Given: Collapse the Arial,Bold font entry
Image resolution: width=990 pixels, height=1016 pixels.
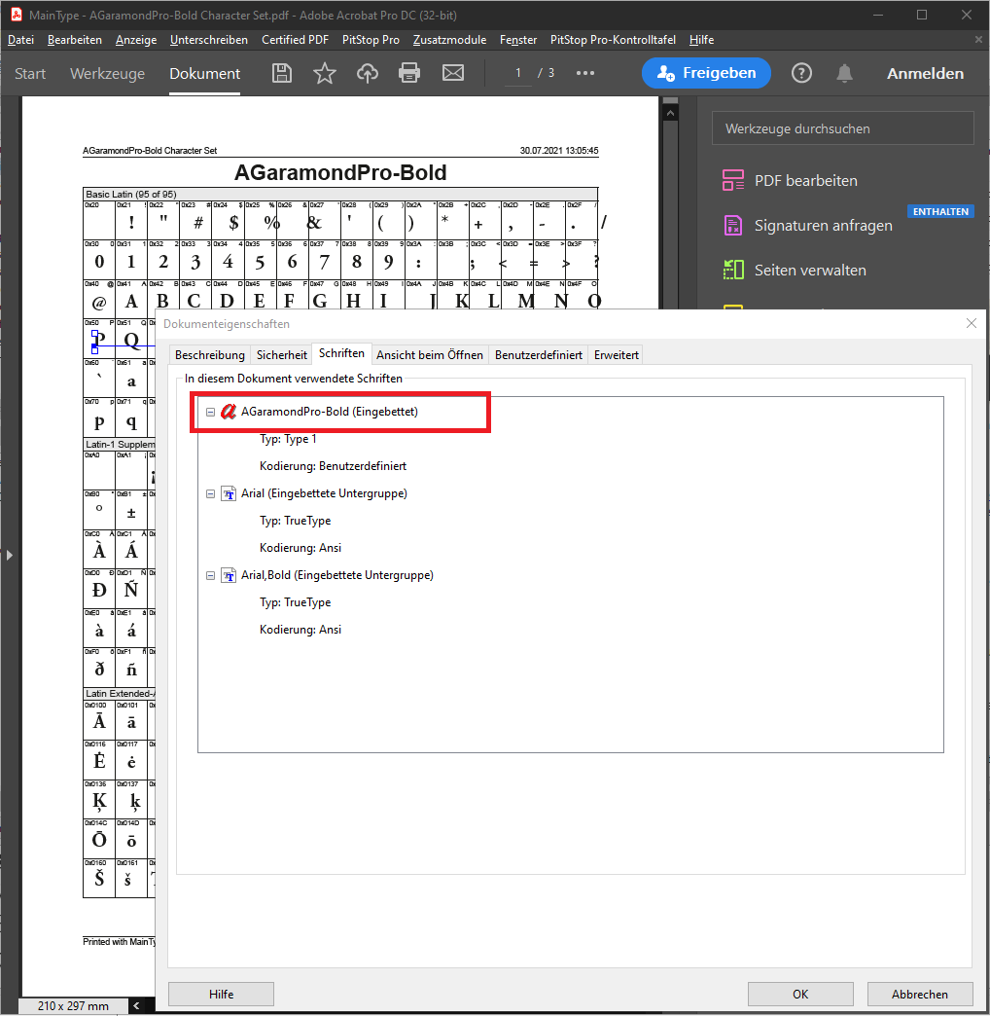Looking at the screenshot, I should 210,575.
